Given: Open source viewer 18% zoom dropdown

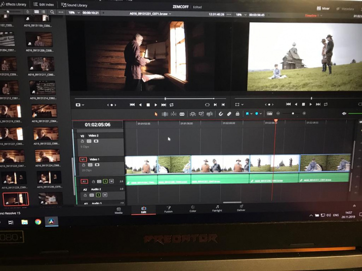Looking at the screenshot, I should [x=74, y=13].
